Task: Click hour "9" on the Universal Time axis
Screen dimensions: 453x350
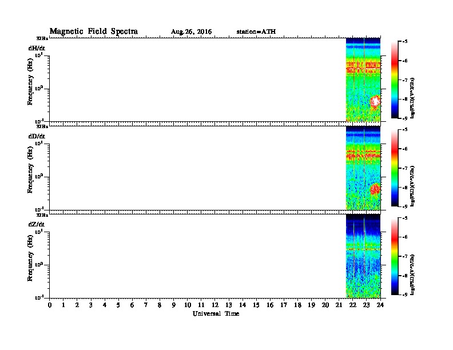Action: pos(174,305)
